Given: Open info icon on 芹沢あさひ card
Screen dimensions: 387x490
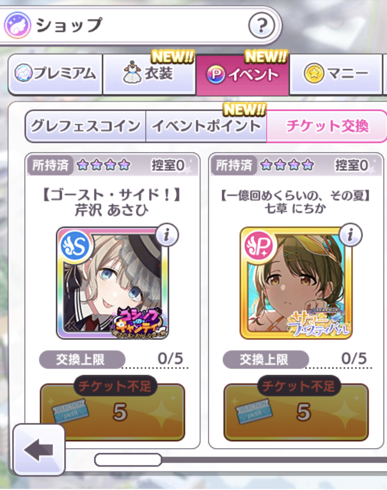Looking at the screenshot, I should point(167,235).
